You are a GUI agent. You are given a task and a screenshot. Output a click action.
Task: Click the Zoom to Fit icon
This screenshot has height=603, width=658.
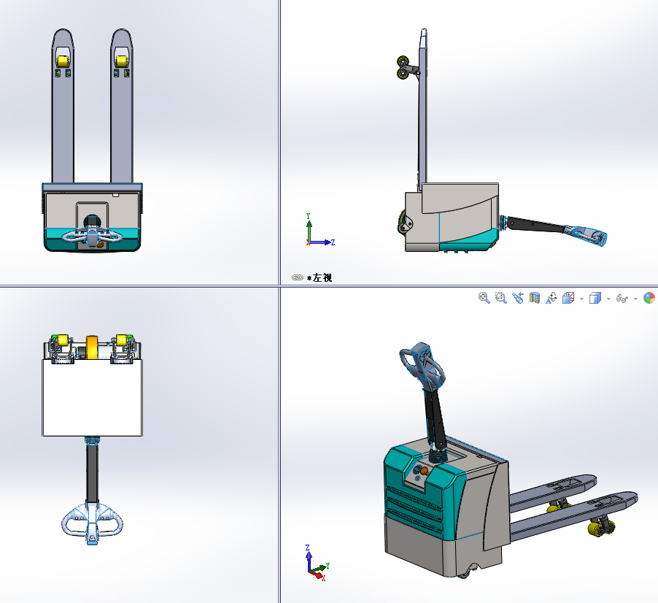484,298
